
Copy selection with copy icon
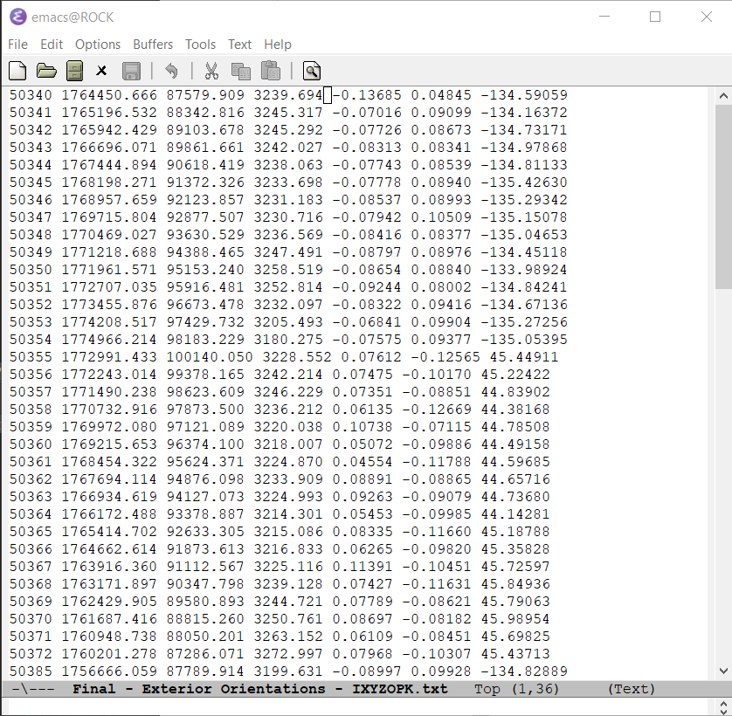(x=241, y=71)
